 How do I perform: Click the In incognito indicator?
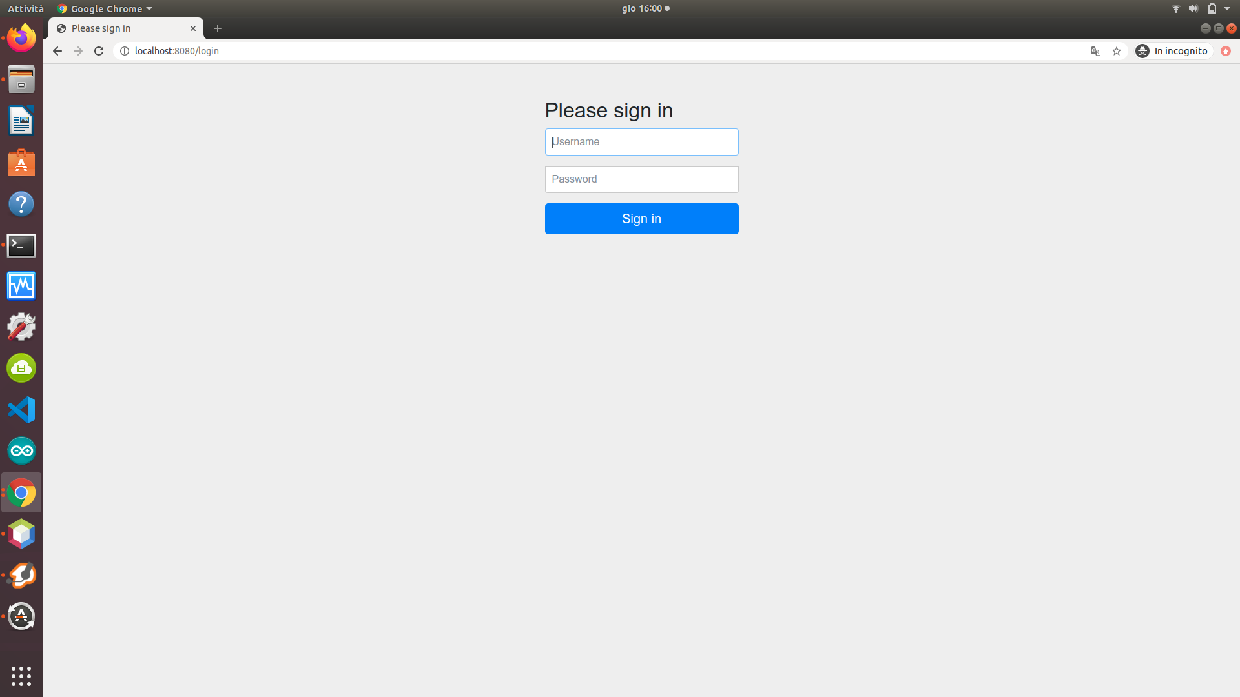[1173, 51]
